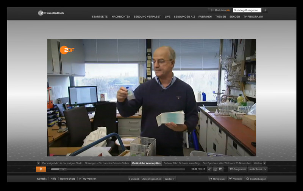This screenshot has height=191, width=303.
Task: Open Datenschutz link
Action: click(68, 179)
